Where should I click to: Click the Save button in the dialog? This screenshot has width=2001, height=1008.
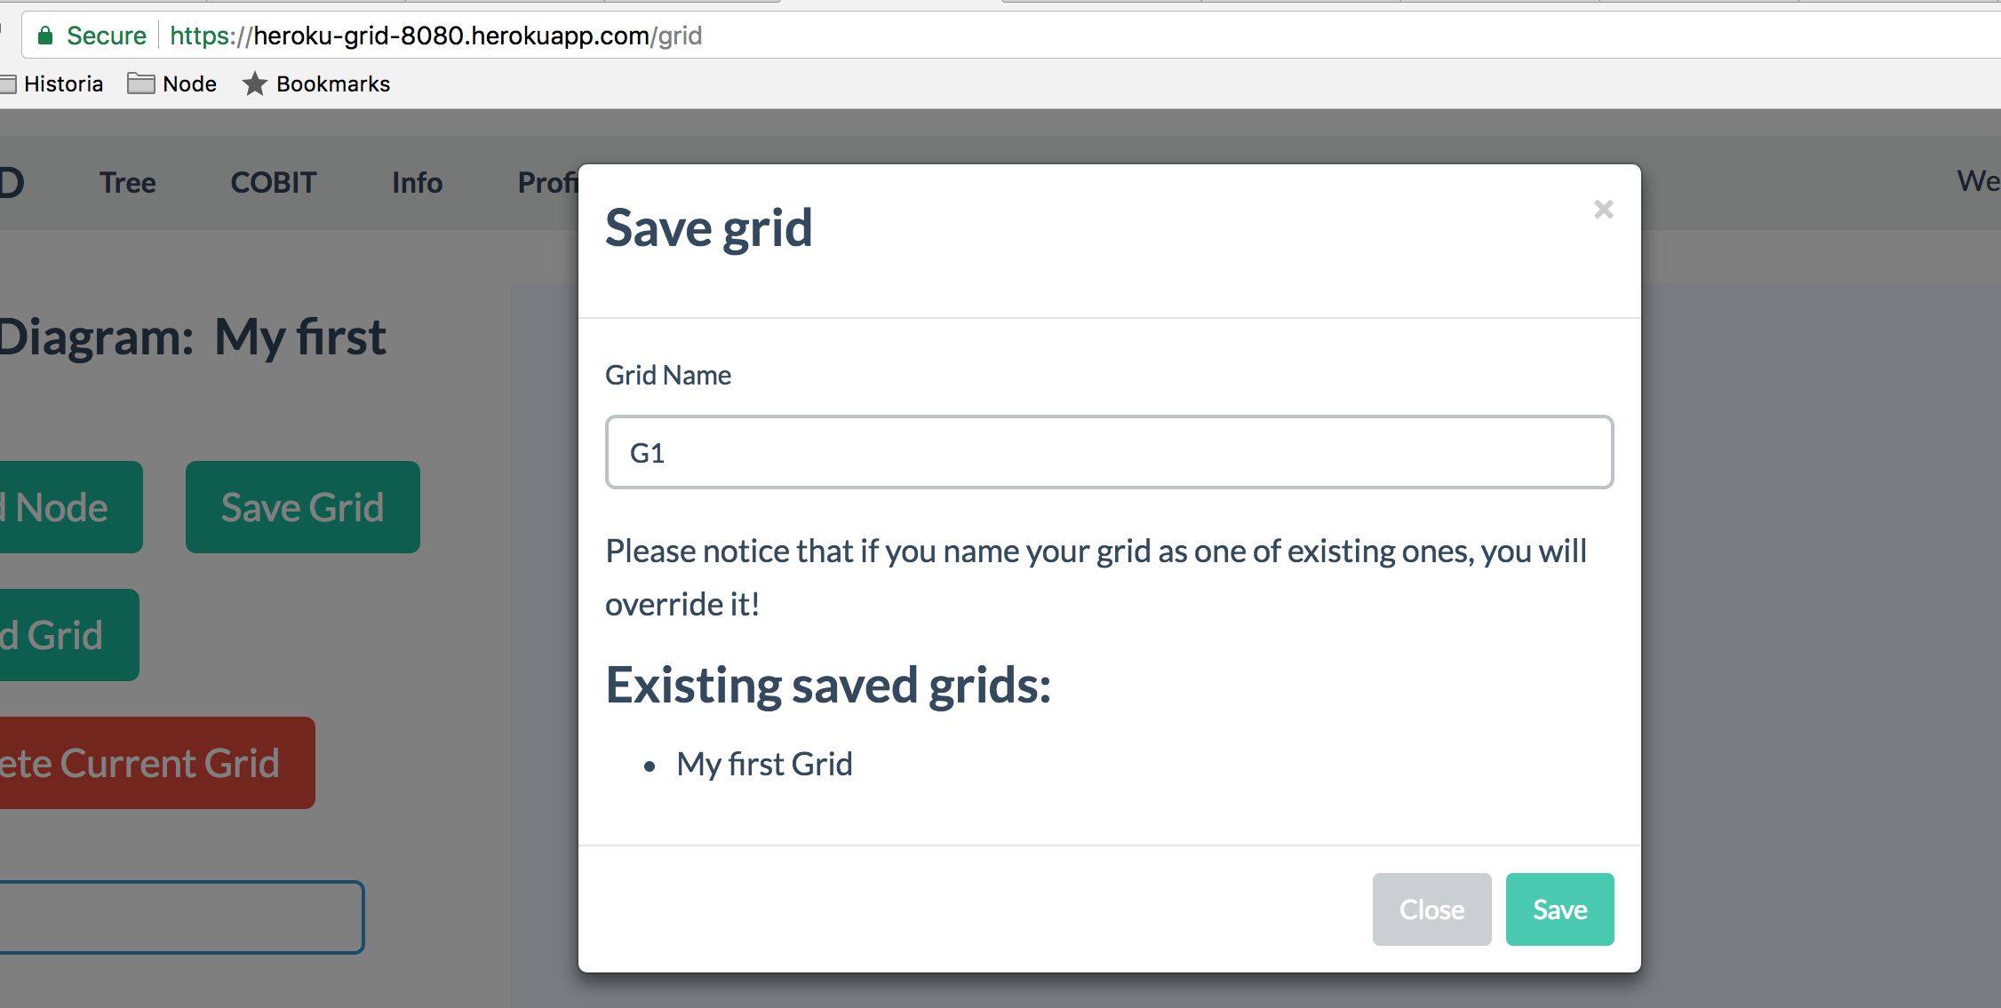[x=1559, y=909]
